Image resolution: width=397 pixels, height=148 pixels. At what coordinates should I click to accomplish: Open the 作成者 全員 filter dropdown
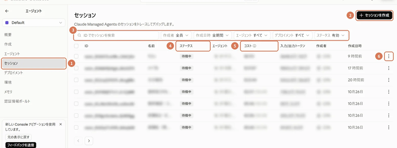[x=176, y=35]
